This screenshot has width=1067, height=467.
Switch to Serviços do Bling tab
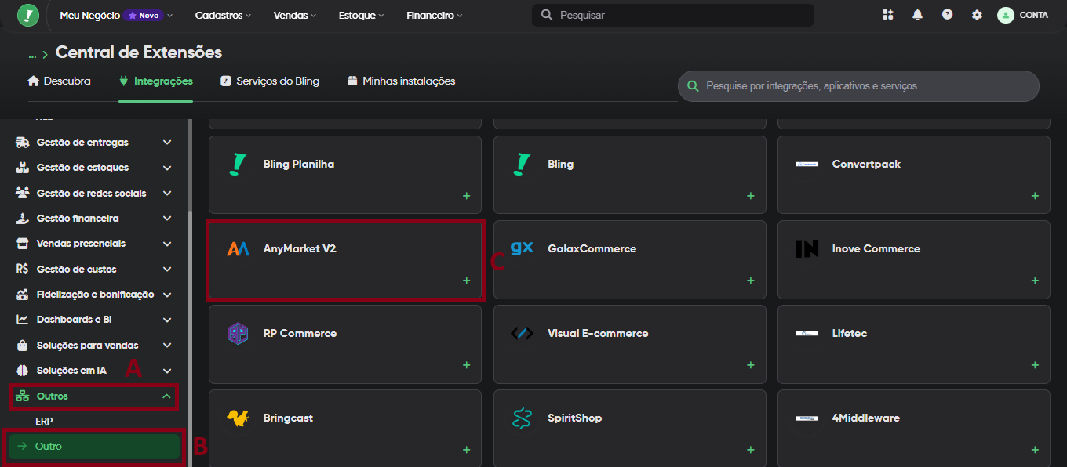pos(270,81)
